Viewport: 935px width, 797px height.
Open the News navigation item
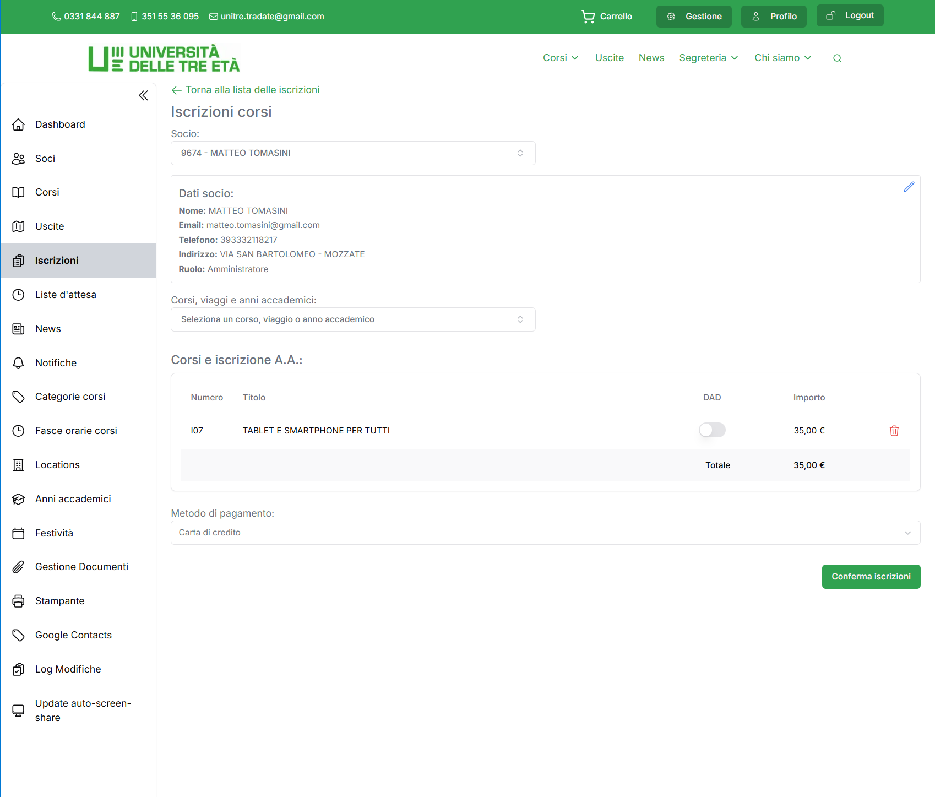pos(651,58)
